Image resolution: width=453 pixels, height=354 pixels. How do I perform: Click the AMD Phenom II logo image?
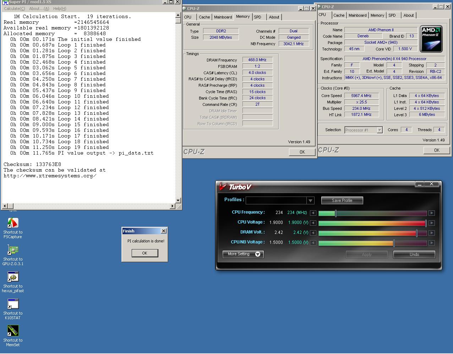(x=431, y=39)
